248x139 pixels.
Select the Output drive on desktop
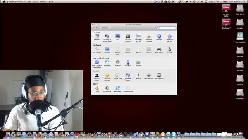pos(240,80)
